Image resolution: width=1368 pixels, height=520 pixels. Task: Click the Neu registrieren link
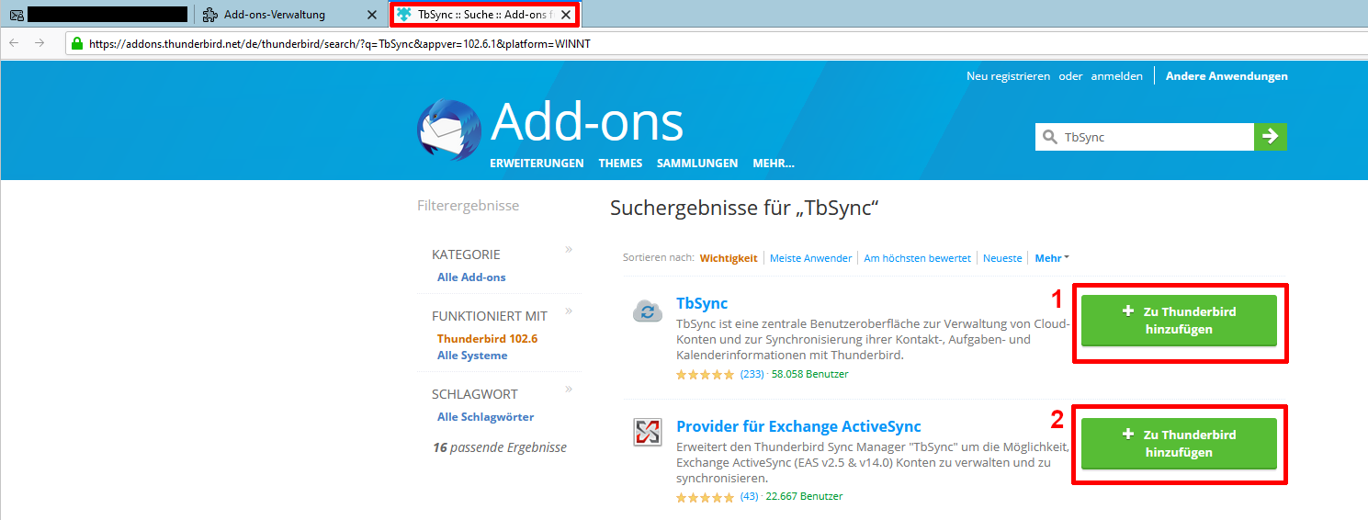(x=1008, y=76)
